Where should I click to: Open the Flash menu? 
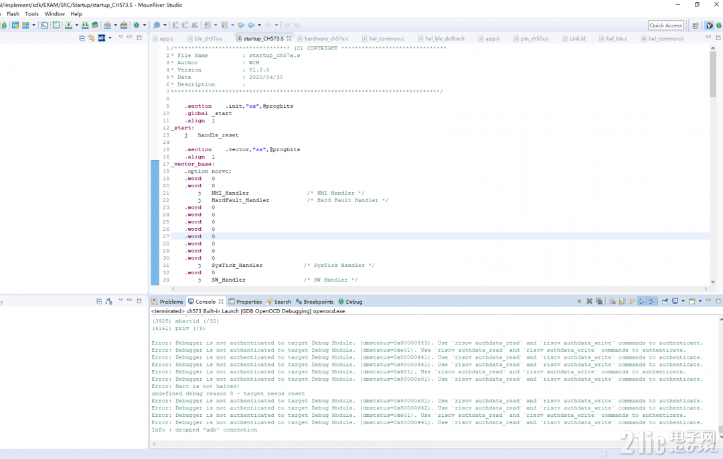(13, 14)
